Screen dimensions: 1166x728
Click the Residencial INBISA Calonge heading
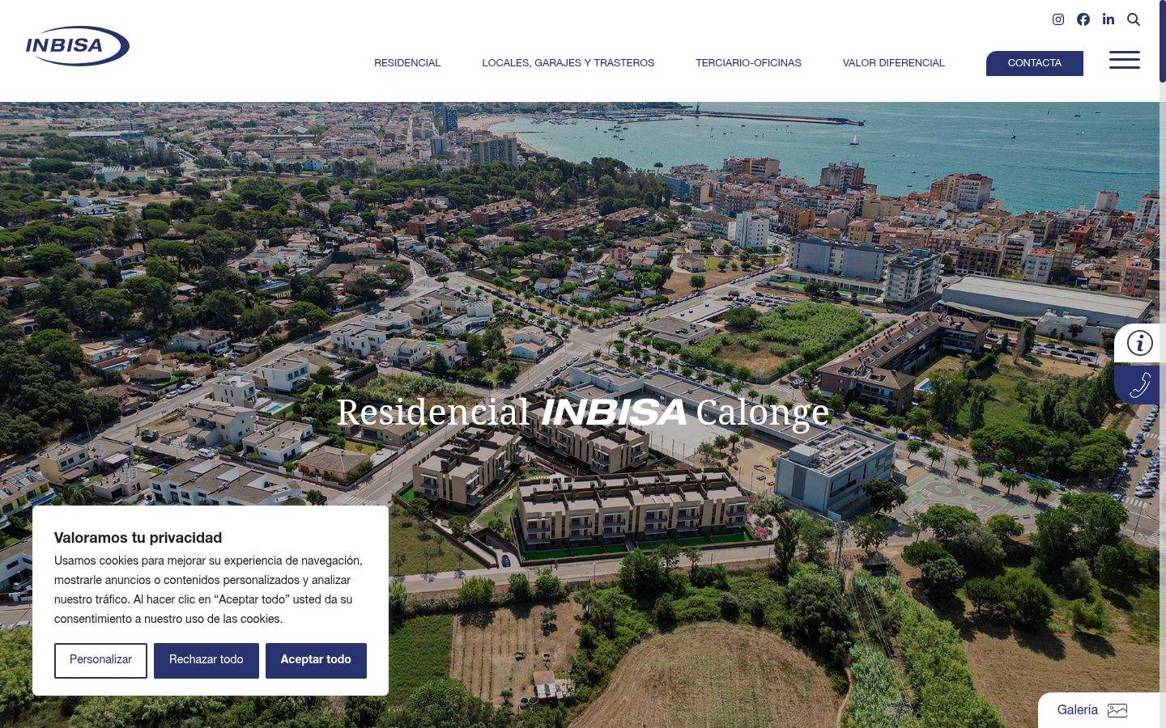(583, 412)
